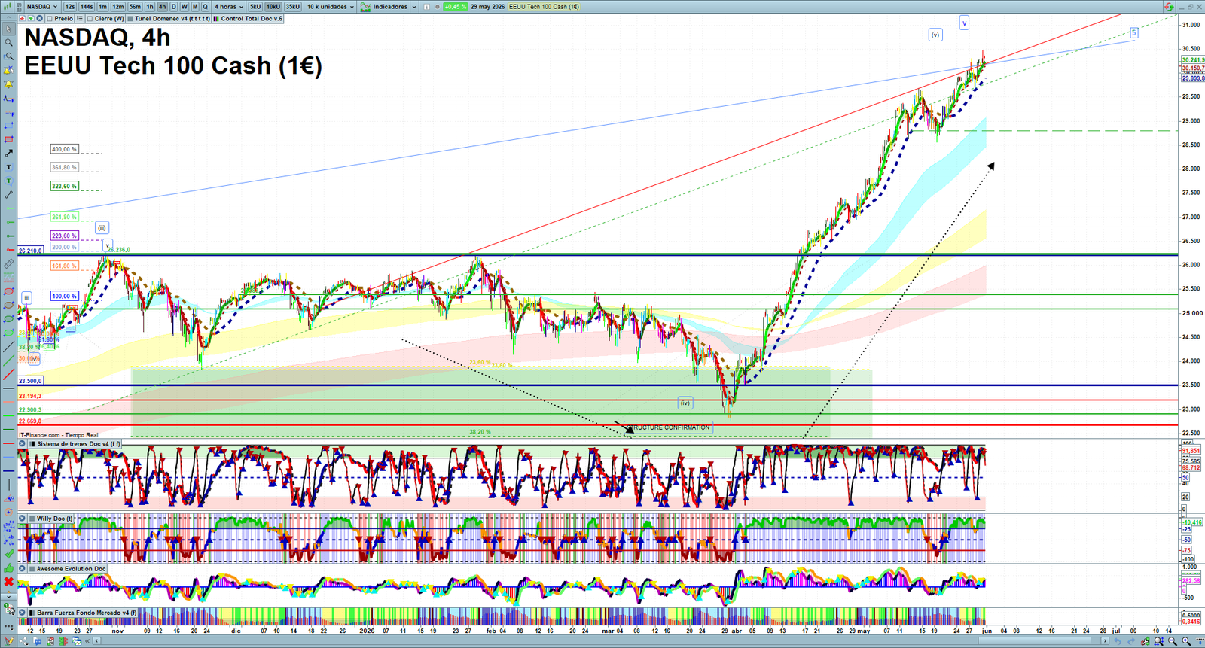
Task: Open the Indicadores button
Action: (384, 7)
